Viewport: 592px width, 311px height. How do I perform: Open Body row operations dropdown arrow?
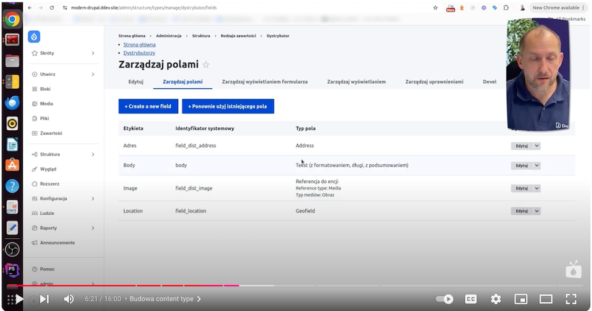click(536, 165)
